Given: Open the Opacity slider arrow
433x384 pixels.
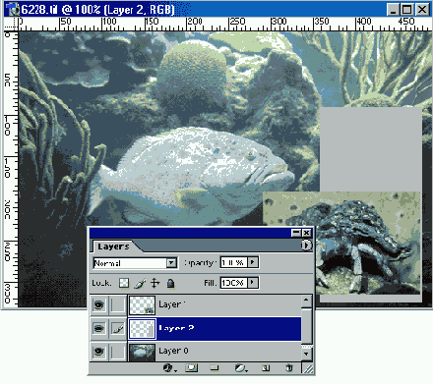Looking at the screenshot, I should pos(253,262).
